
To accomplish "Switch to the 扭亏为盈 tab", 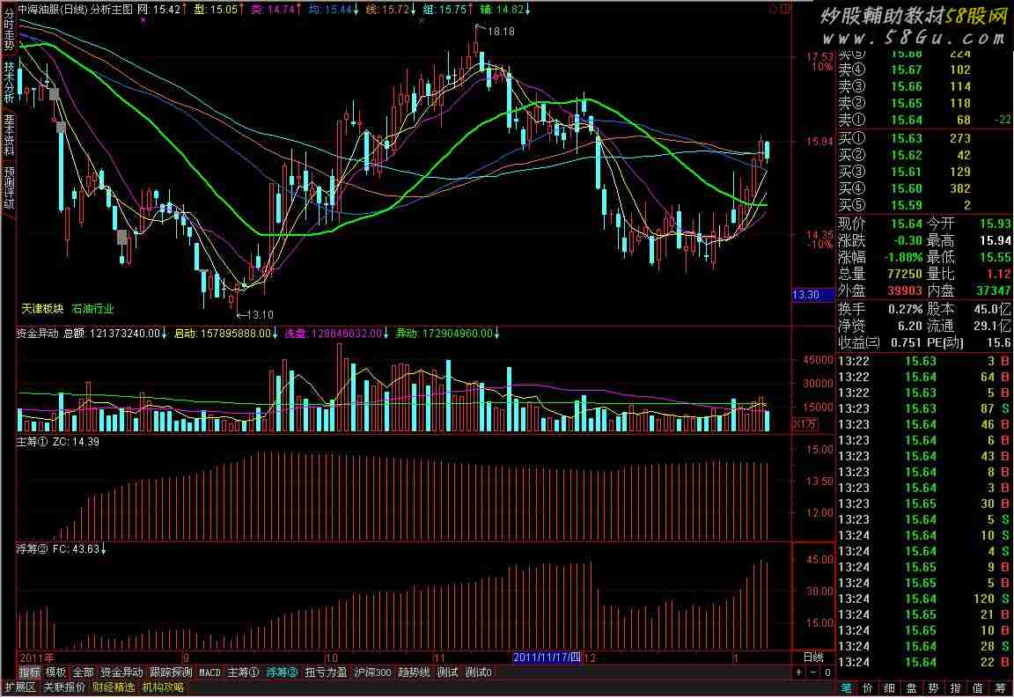I will (326, 672).
